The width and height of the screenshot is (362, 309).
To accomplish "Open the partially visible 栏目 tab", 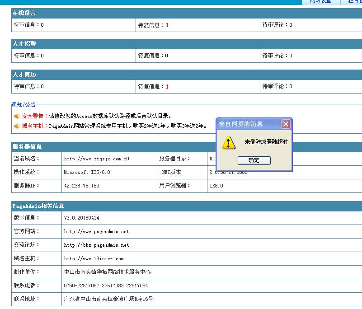I will pyautogui.click(x=355, y=2).
